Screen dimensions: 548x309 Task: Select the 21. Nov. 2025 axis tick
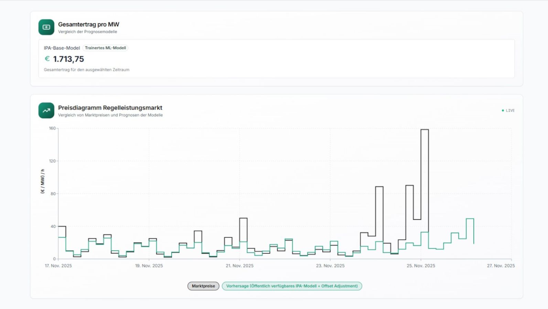(x=239, y=266)
